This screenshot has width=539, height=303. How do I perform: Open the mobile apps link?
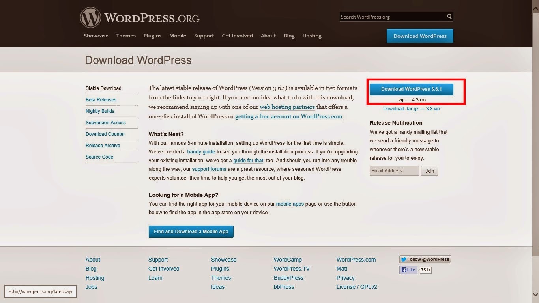290,204
